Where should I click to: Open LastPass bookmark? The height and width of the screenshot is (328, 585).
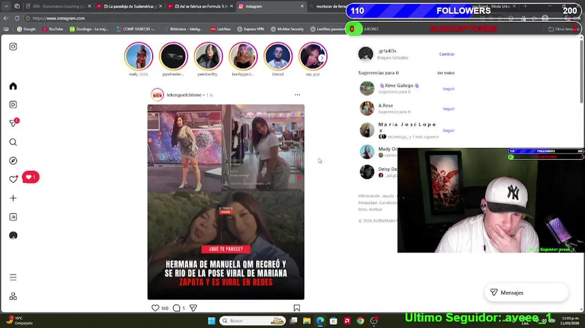coord(221,29)
